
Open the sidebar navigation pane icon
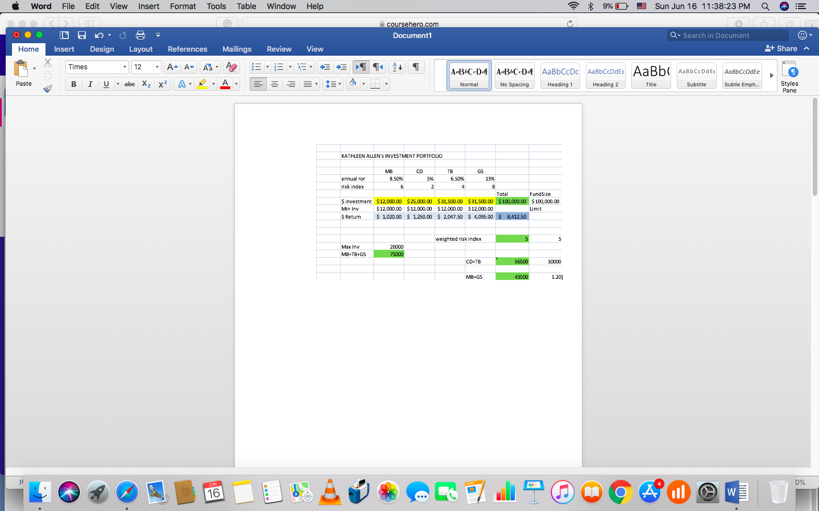coord(64,35)
